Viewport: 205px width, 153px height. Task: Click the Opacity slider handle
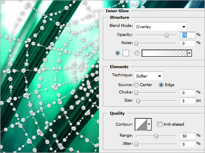[x=166, y=35]
